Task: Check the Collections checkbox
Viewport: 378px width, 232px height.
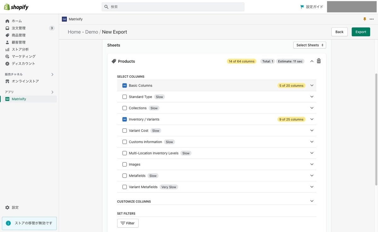Action: click(x=124, y=107)
